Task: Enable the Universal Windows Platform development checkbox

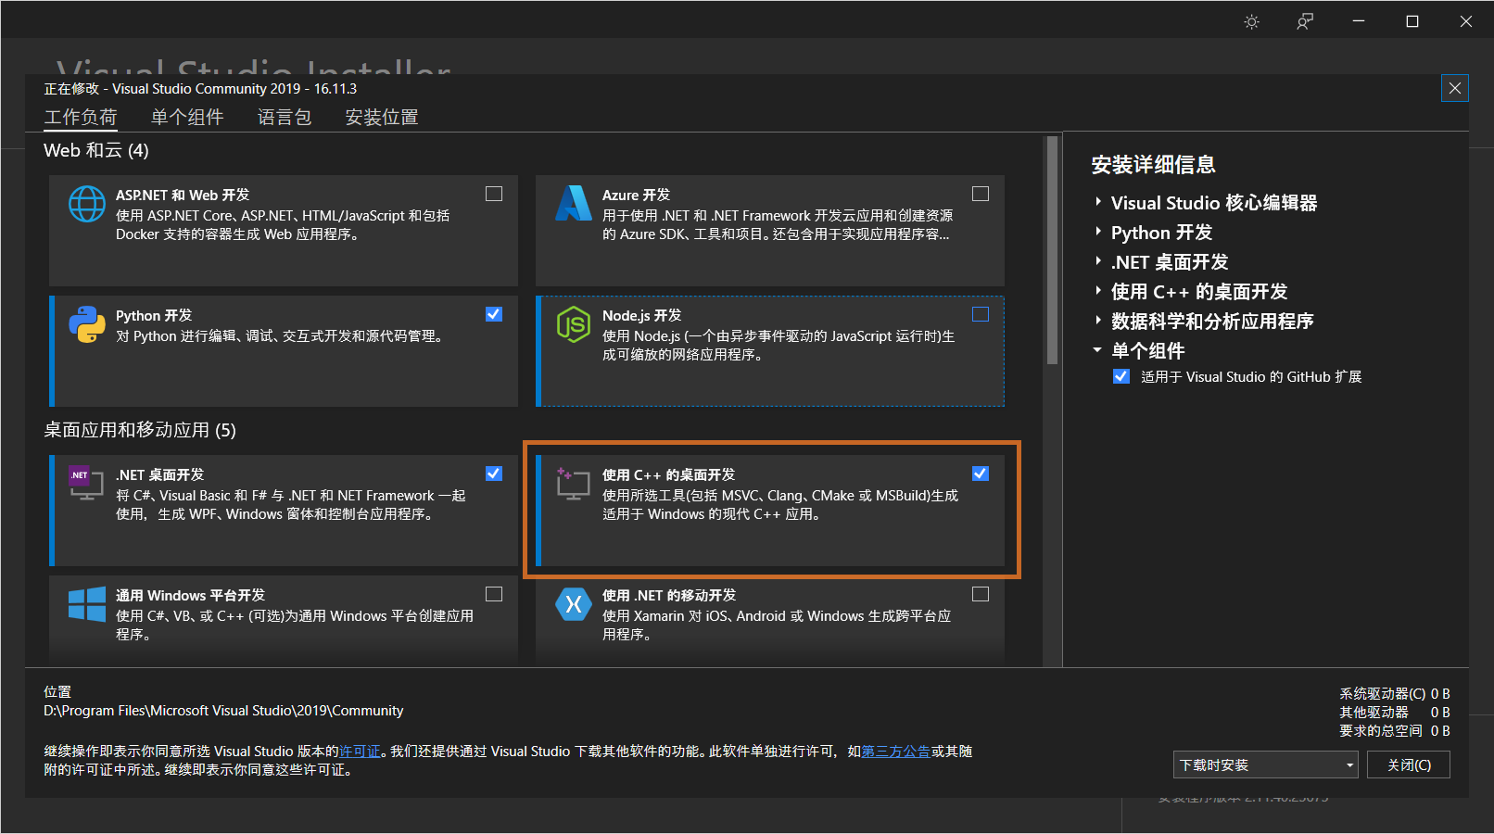Action: click(494, 594)
